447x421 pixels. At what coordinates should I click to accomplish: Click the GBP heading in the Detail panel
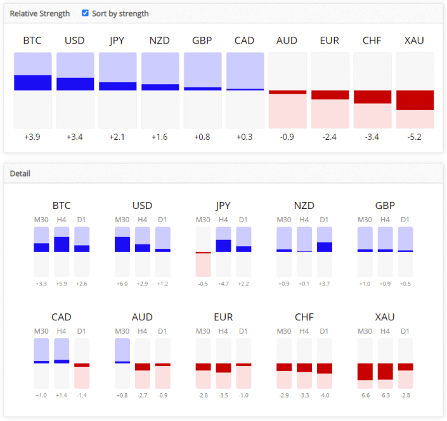(x=385, y=206)
